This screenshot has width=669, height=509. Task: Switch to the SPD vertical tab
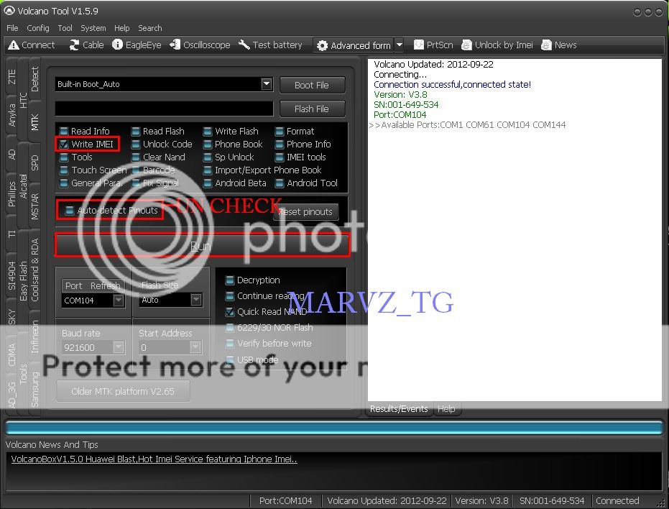pyautogui.click(x=34, y=162)
